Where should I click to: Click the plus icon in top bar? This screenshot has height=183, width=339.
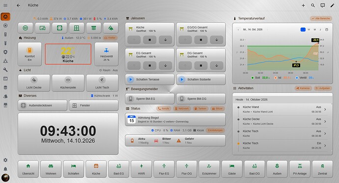click(x=303, y=5)
